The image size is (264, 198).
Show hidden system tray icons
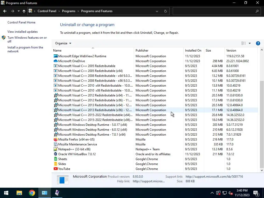212,193
